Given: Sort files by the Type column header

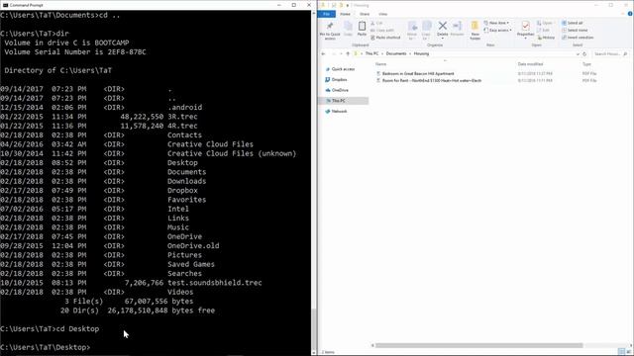Looking at the screenshot, I should click(586, 64).
